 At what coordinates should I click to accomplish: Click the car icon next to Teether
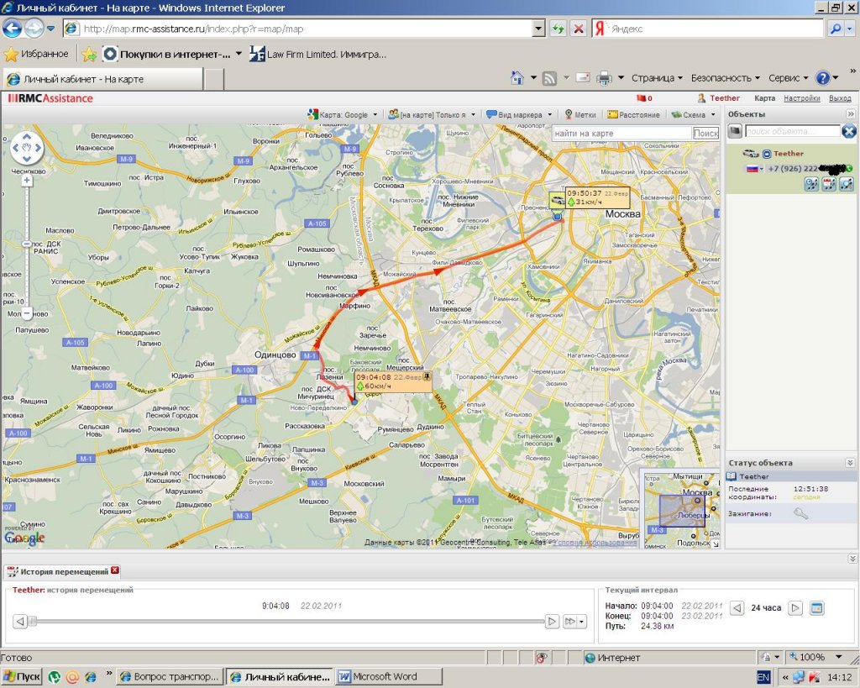(750, 154)
